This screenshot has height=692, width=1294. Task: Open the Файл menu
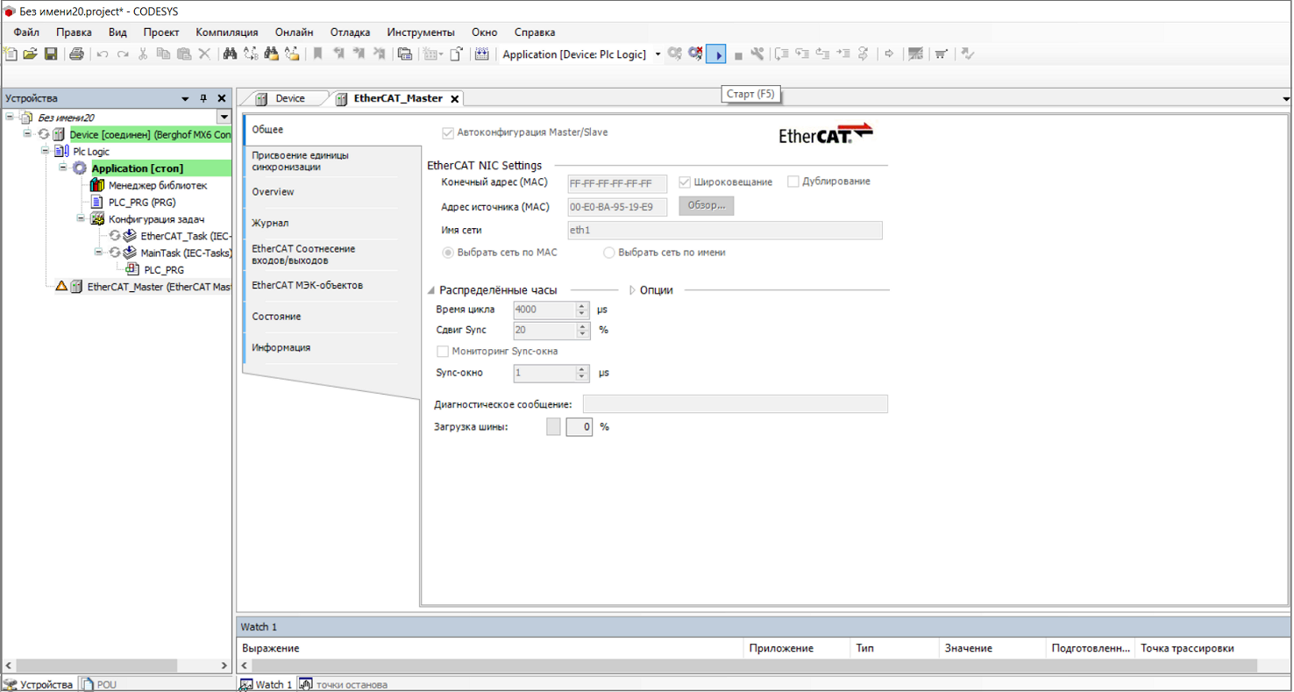[26, 32]
